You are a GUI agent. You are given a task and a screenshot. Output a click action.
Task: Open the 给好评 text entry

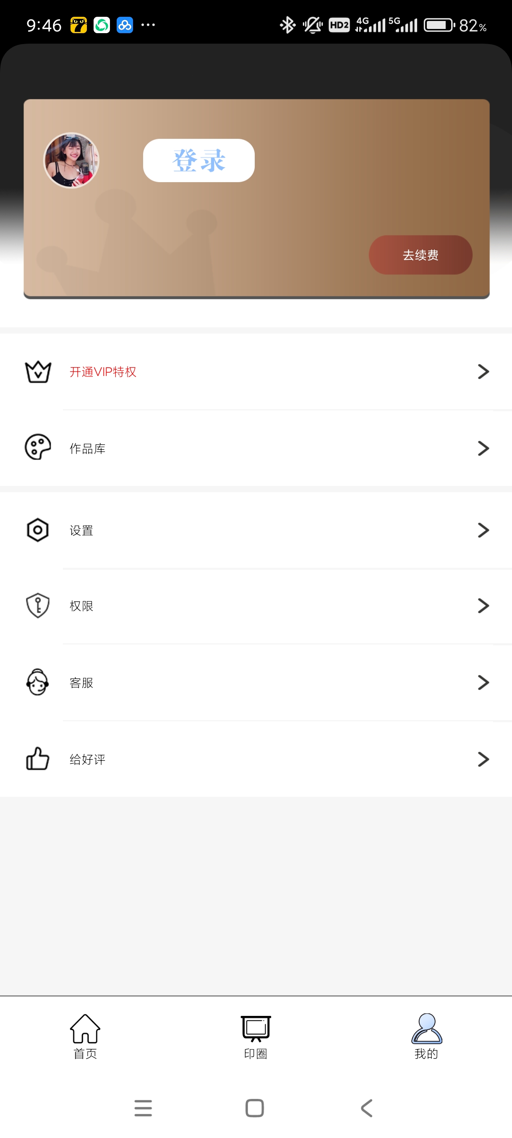(x=87, y=760)
